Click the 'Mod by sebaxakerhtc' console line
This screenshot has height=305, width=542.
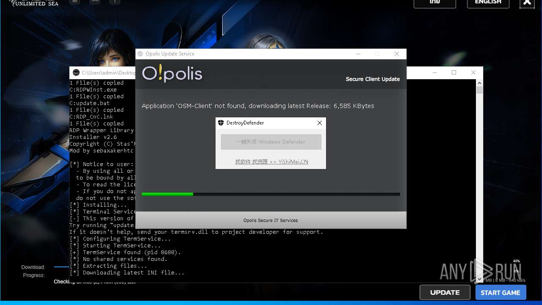pyautogui.click(x=102, y=151)
